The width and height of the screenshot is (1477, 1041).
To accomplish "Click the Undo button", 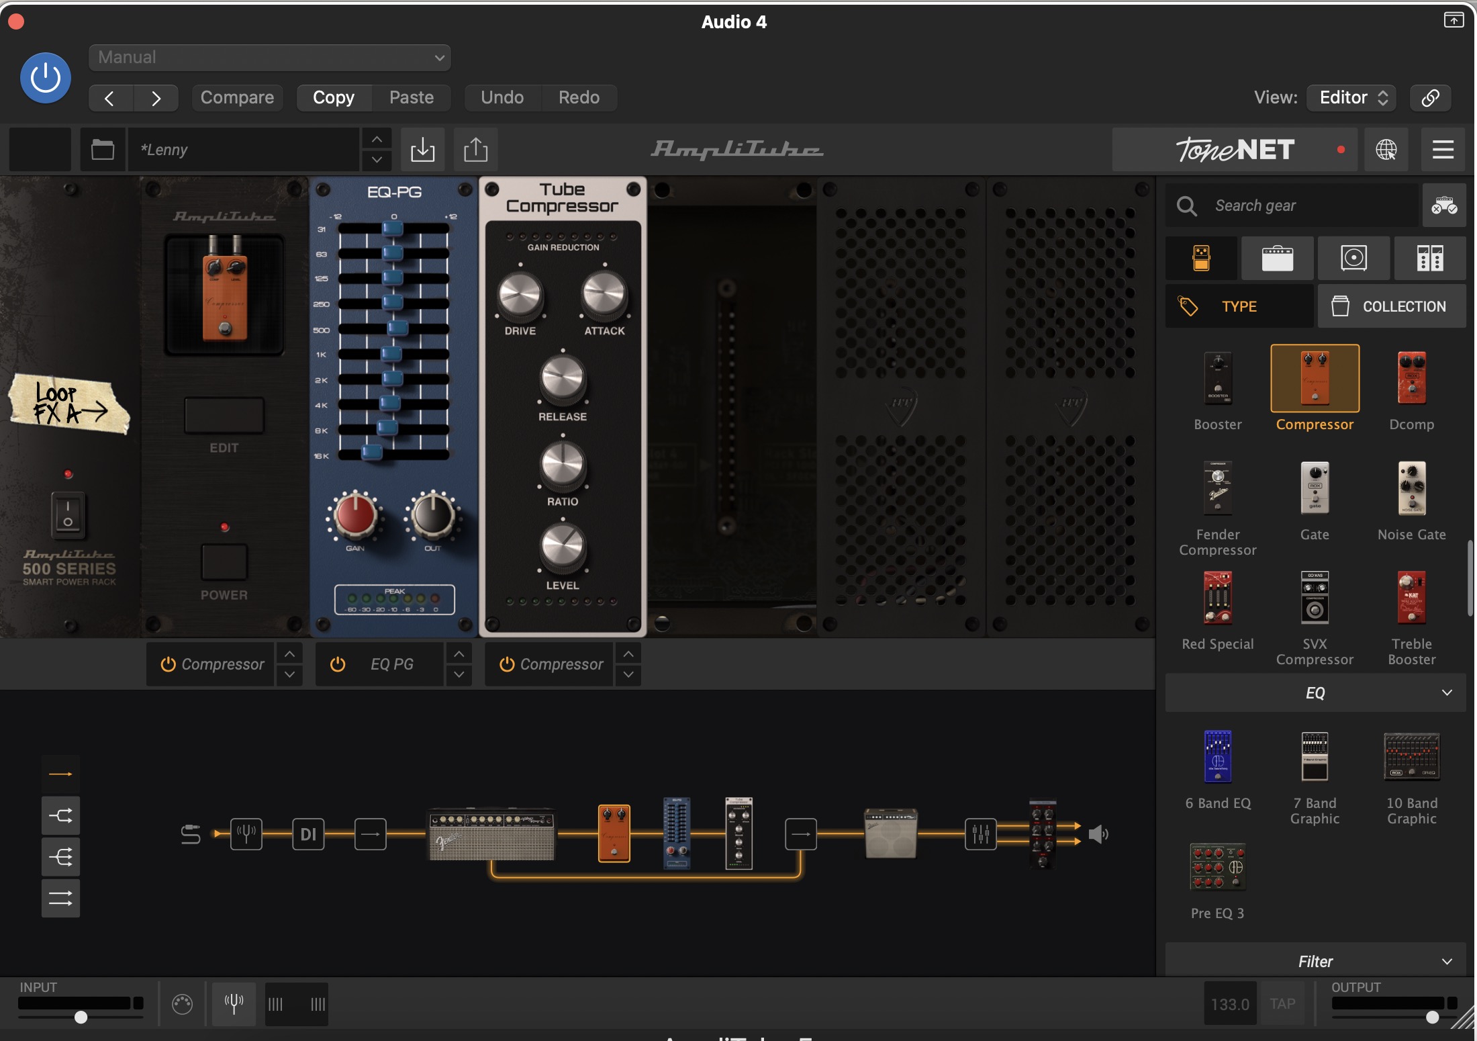I will (502, 98).
